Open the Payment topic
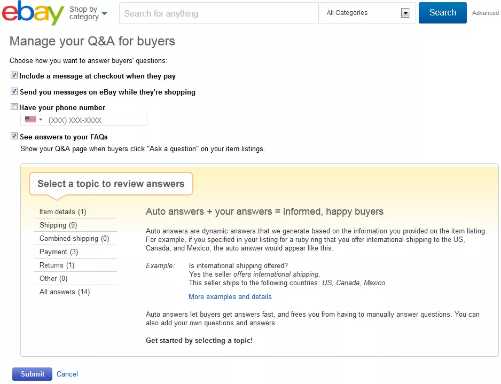Image resolution: width=501 pixels, height=384 pixels. [59, 252]
